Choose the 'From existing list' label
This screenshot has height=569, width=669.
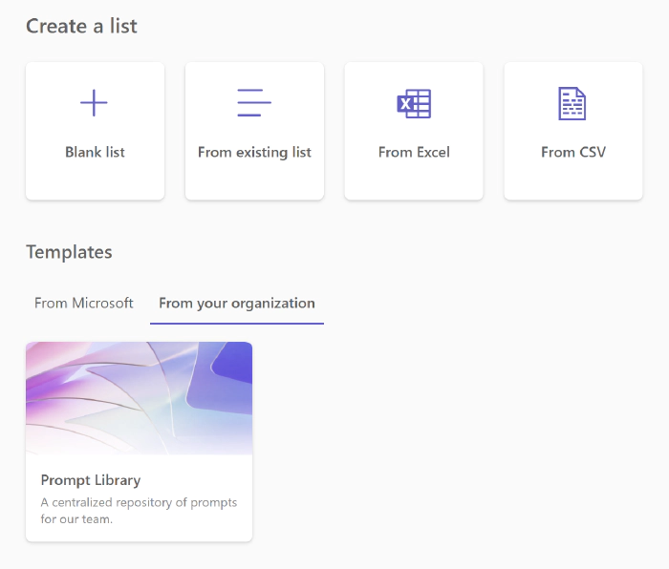click(254, 152)
